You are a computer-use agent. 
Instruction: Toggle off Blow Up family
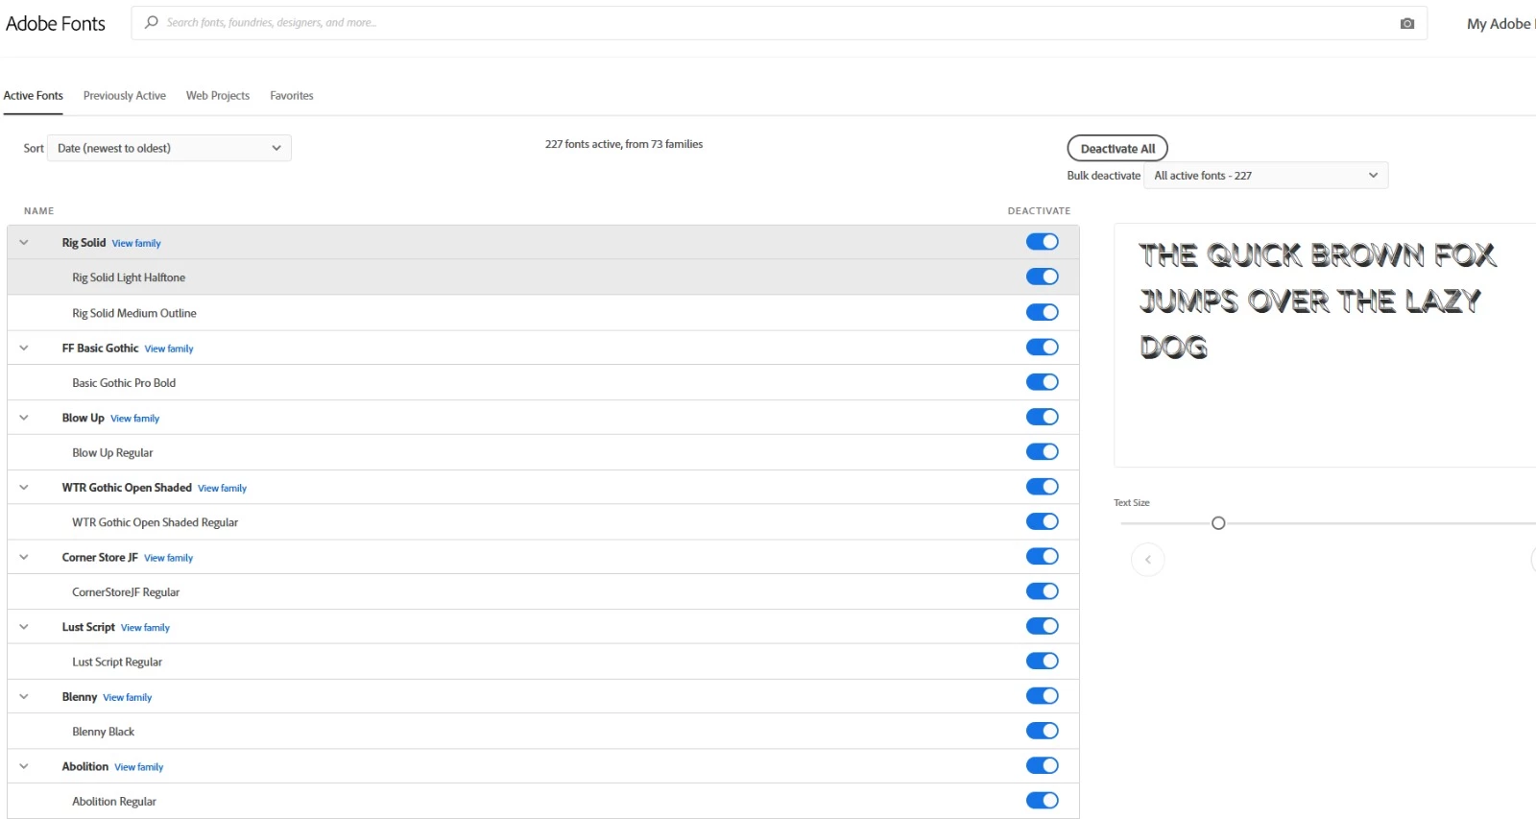pyautogui.click(x=1042, y=417)
